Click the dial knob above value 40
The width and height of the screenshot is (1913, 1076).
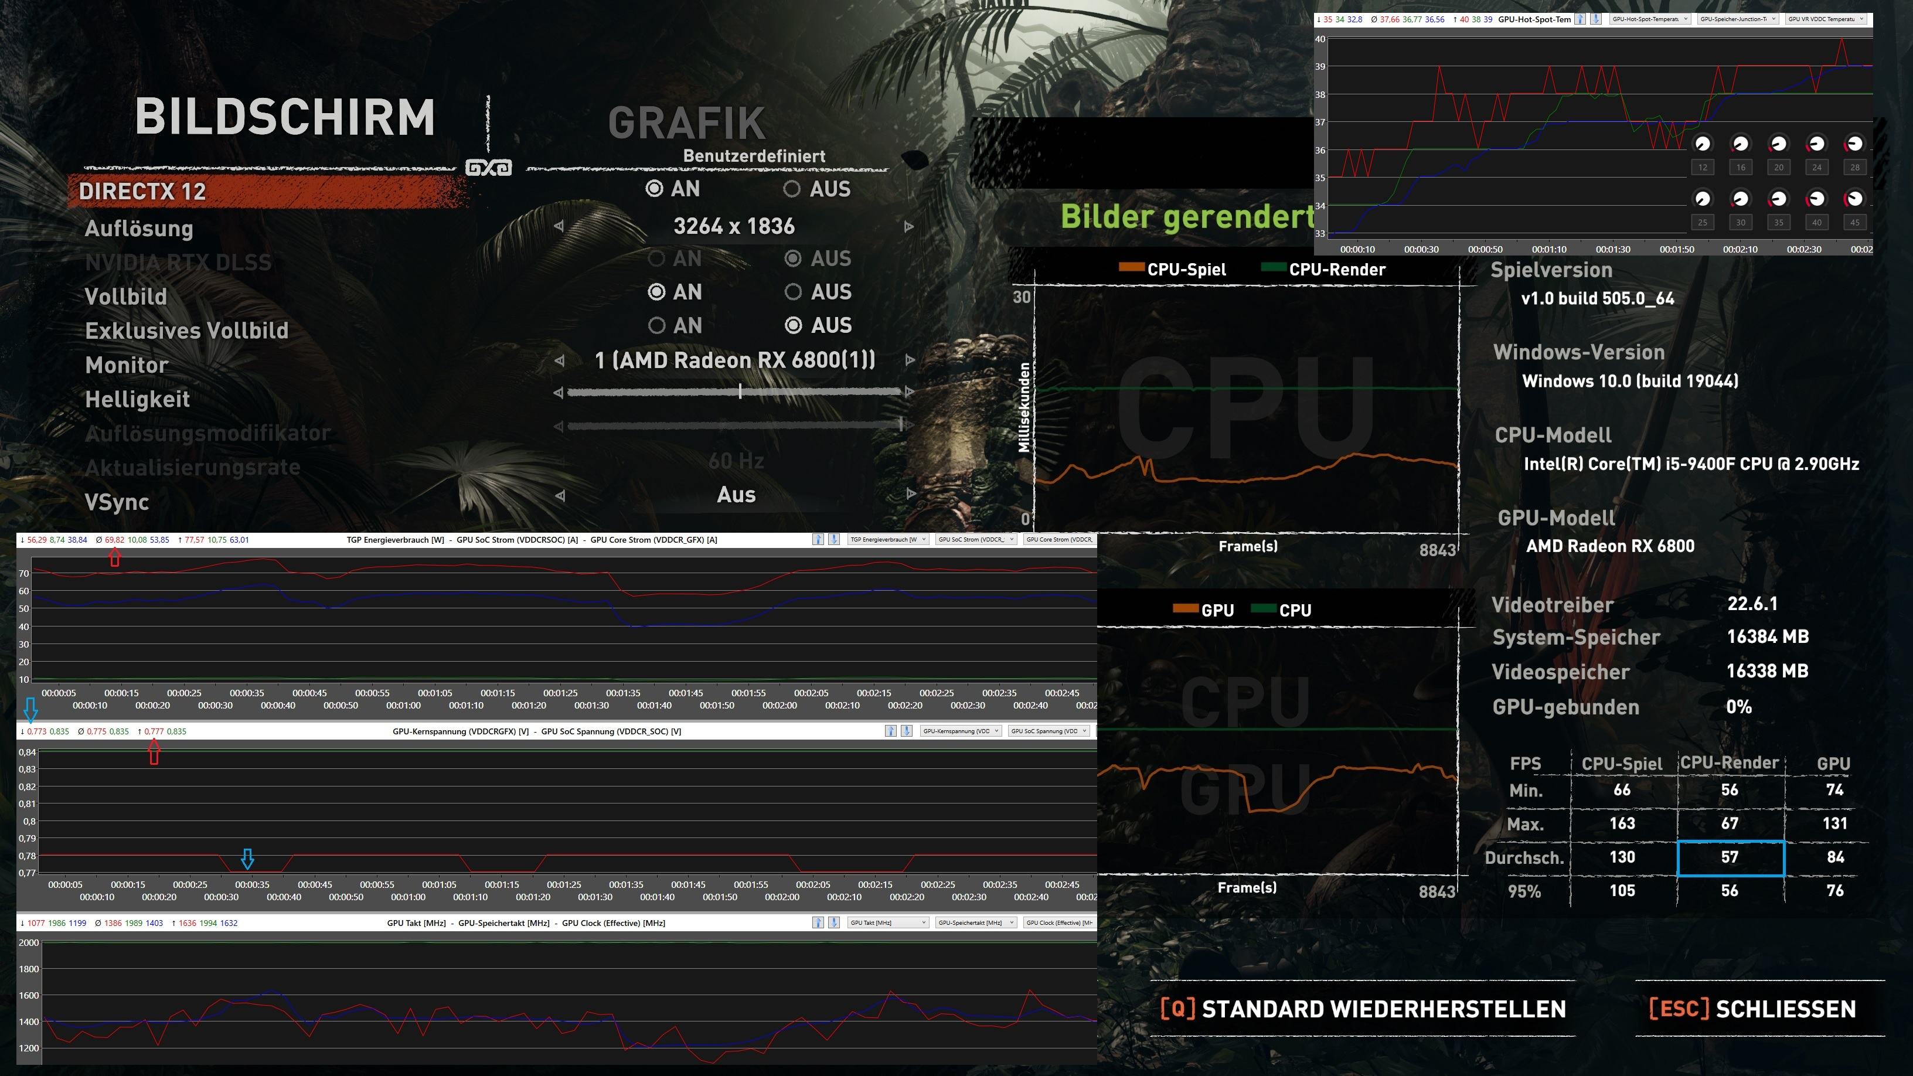1816,198
